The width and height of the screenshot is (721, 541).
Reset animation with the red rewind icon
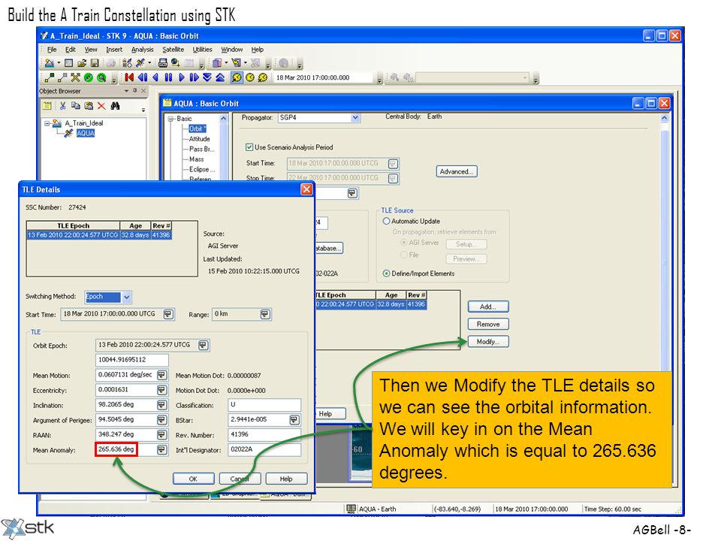point(129,77)
